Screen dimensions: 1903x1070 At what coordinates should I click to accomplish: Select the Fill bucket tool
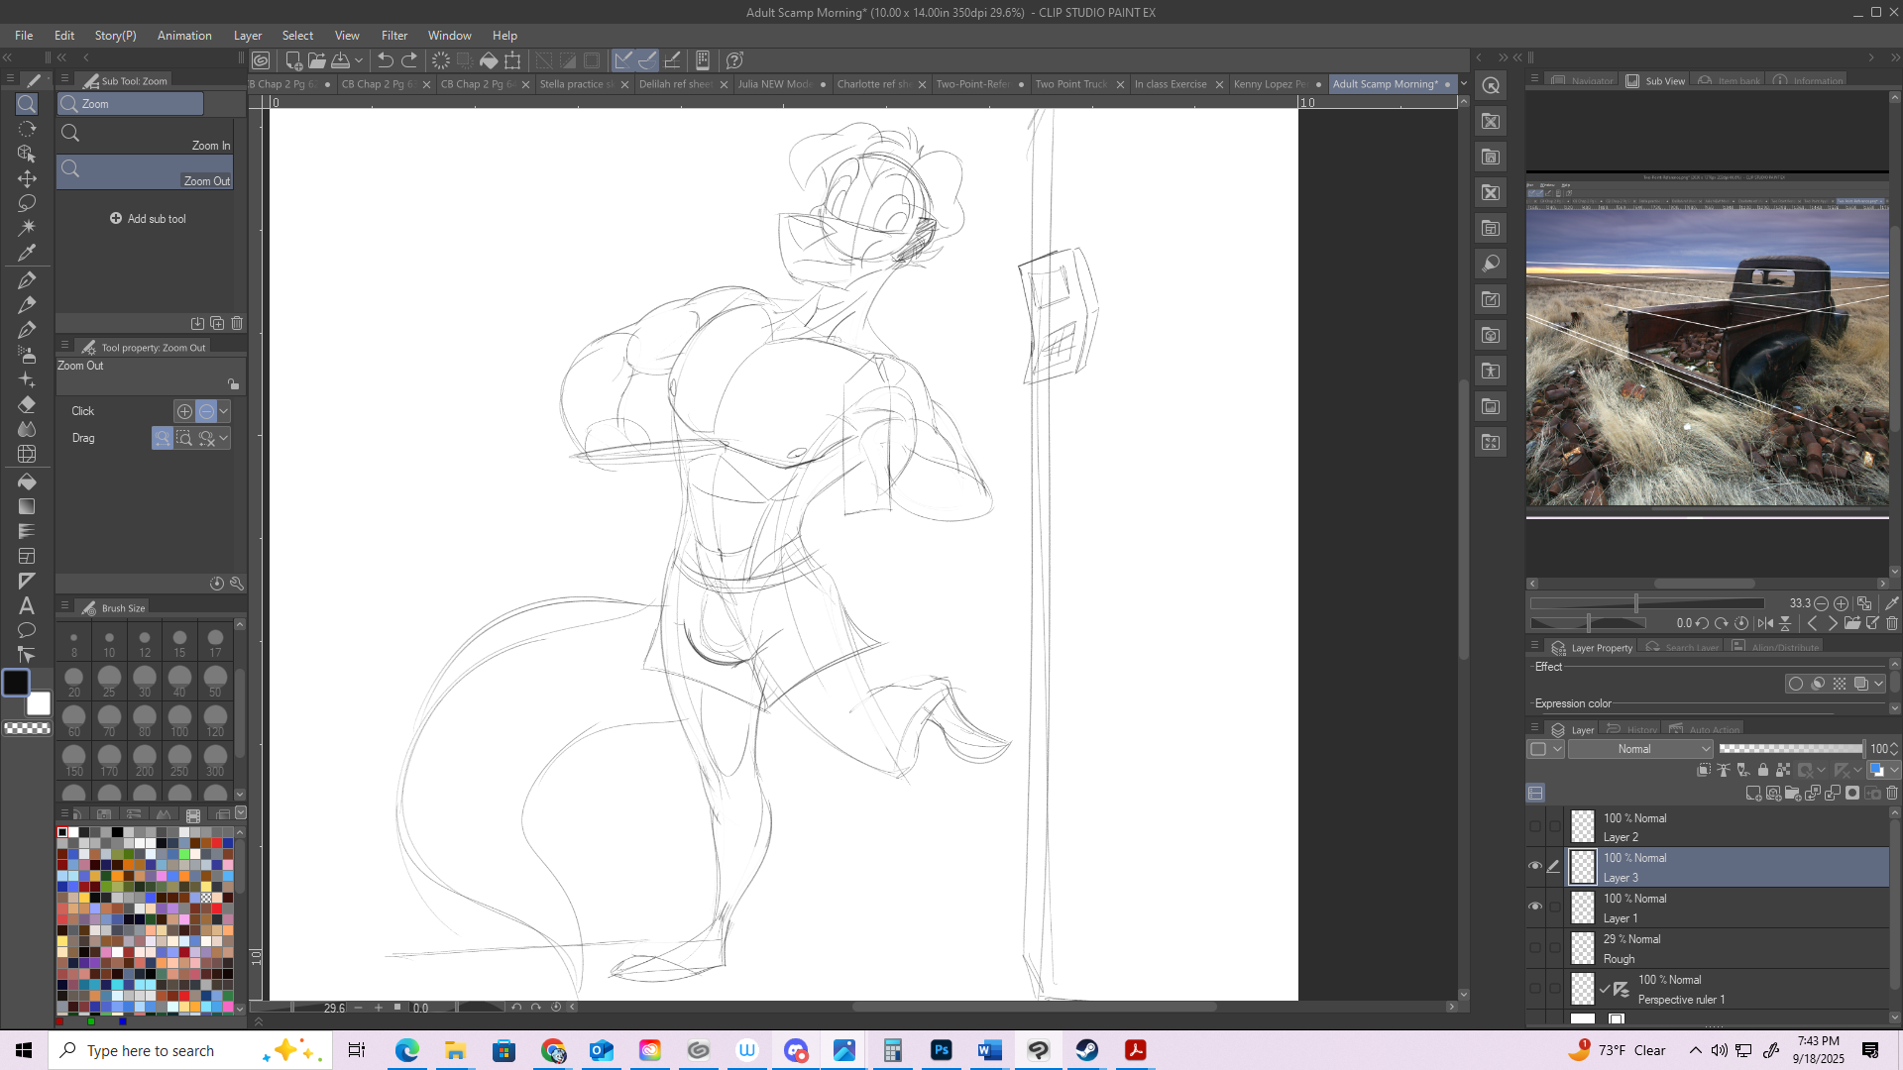[x=27, y=481]
